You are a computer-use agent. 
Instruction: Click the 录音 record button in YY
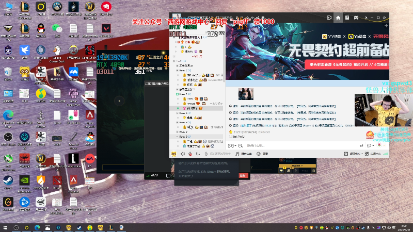tap(262, 154)
